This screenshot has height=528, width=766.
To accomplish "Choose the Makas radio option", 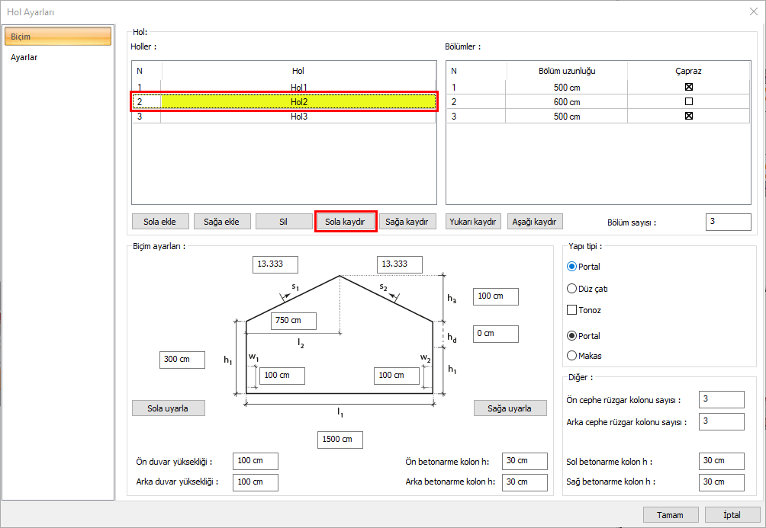I will 572,355.
